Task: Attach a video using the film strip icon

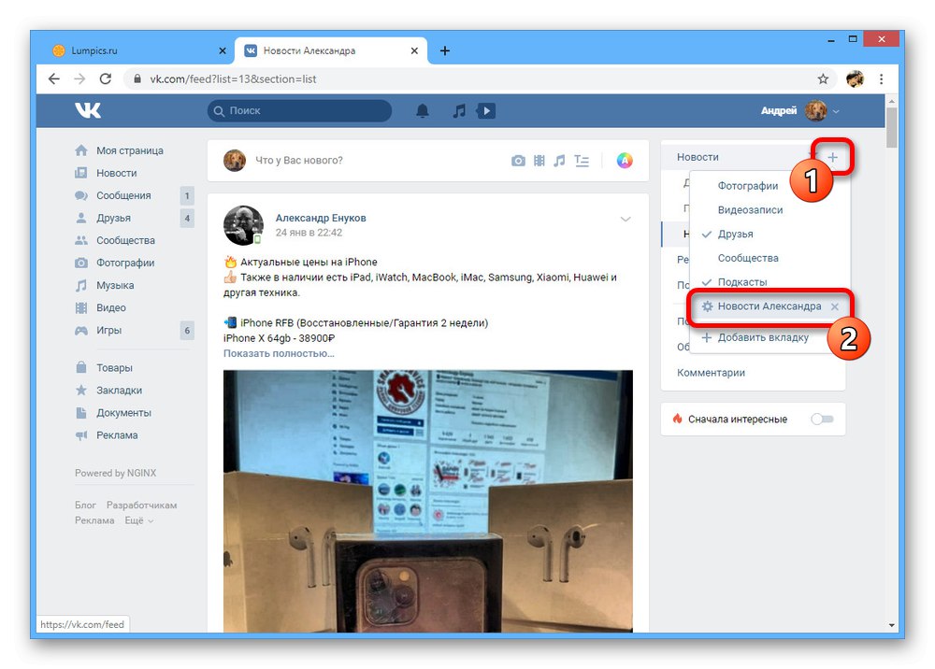Action: click(x=539, y=161)
